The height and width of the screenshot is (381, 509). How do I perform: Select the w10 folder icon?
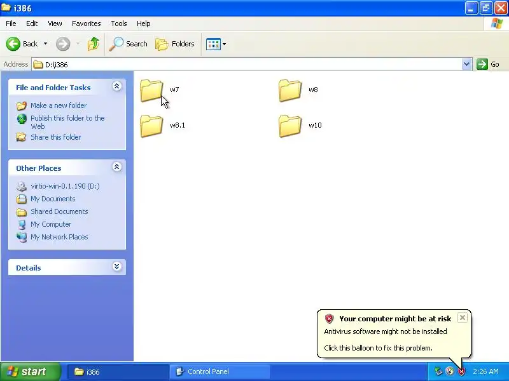(290, 126)
